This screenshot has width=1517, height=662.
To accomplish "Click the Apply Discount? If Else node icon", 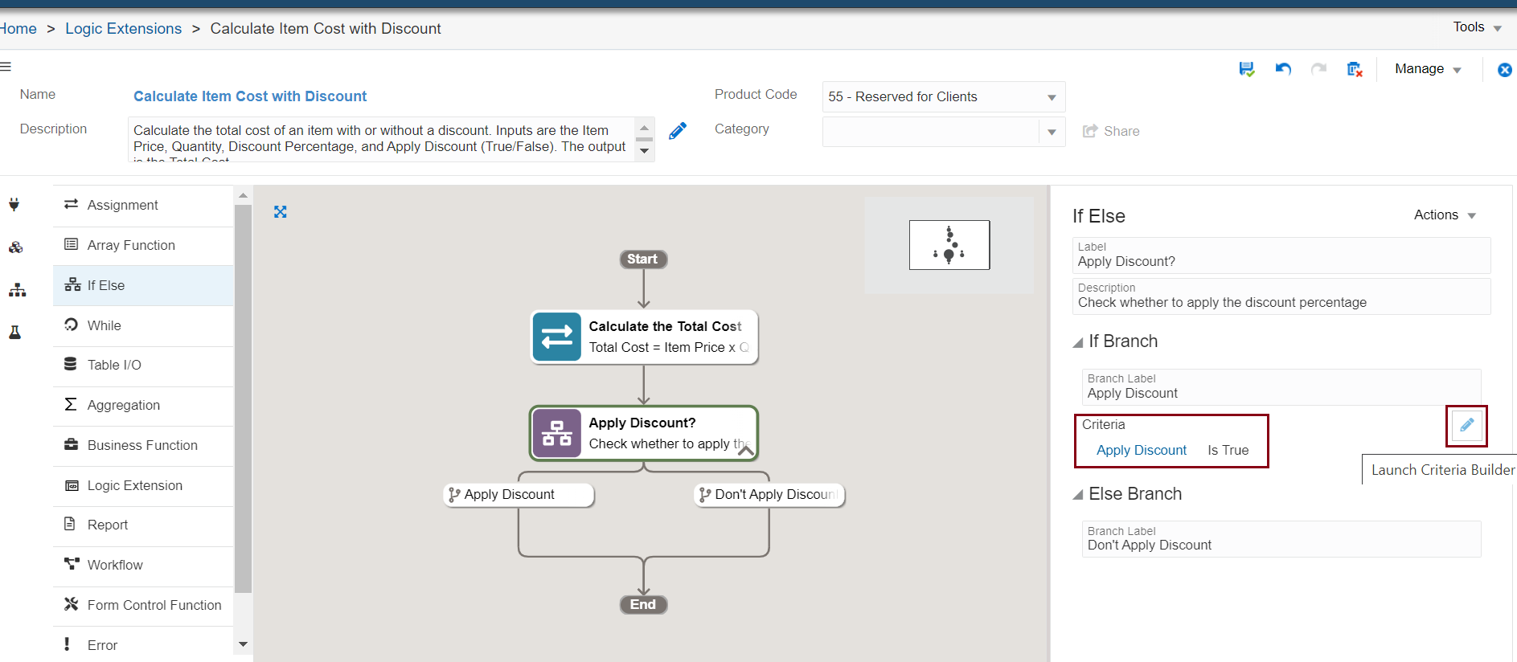I will [x=556, y=433].
